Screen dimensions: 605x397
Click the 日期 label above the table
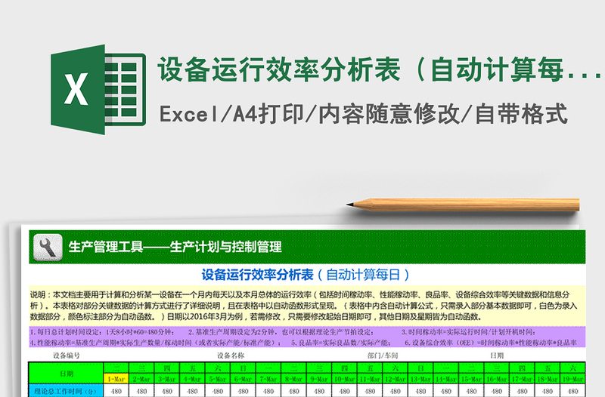pyautogui.click(x=497, y=355)
